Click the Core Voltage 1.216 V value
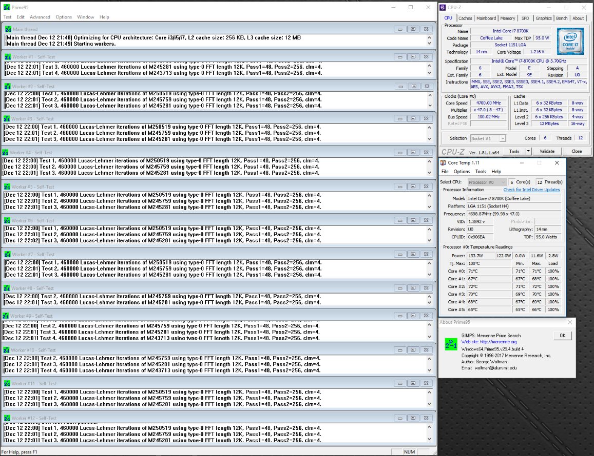Image resolution: width=594 pixels, height=456 pixels. tap(537, 52)
